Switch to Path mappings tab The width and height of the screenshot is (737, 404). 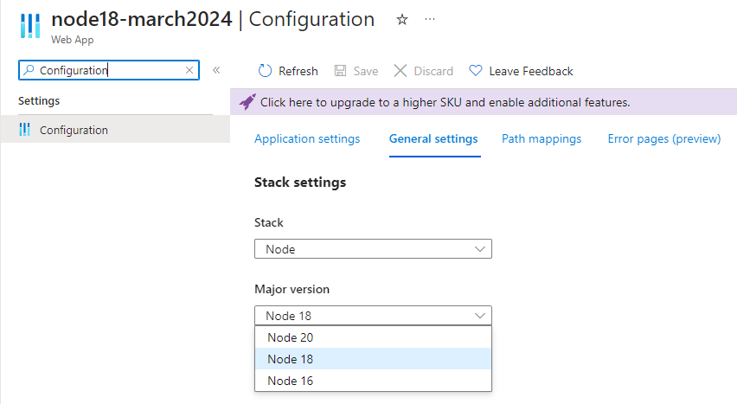(x=542, y=138)
